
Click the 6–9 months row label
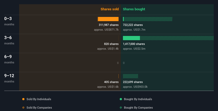click(9, 59)
